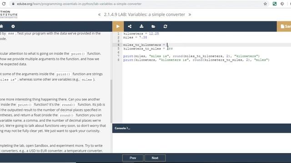This screenshot has width=291, height=163.
Task: Click the inline round() code in paragraph
Action: [69, 105]
